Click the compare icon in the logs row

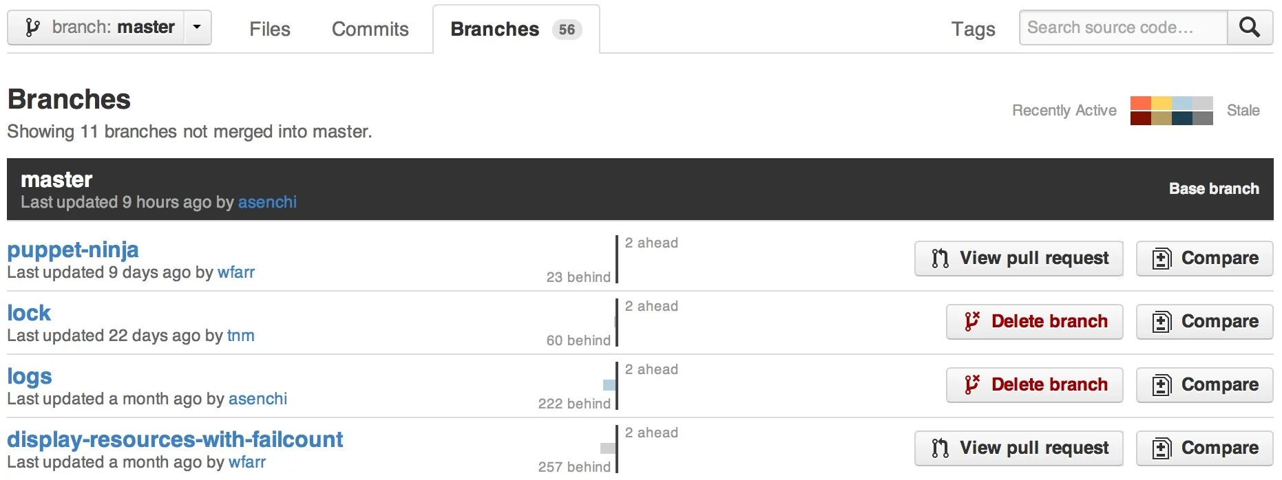pos(1162,385)
